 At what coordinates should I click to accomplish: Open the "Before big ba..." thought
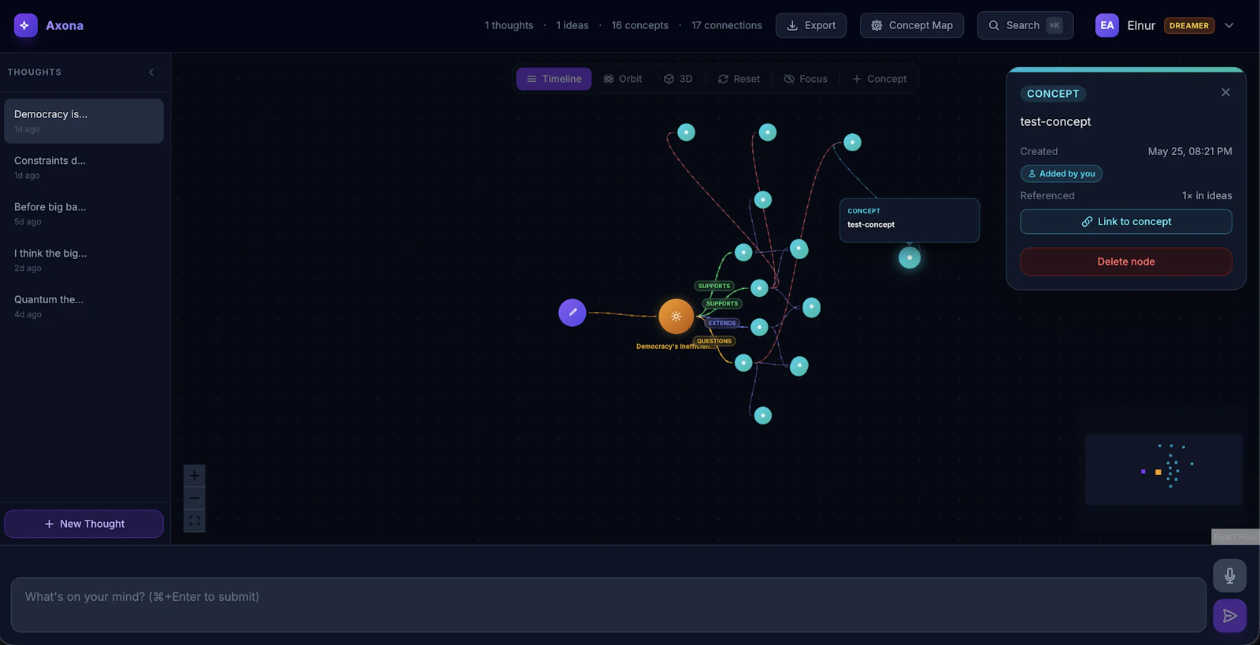pyautogui.click(x=83, y=213)
